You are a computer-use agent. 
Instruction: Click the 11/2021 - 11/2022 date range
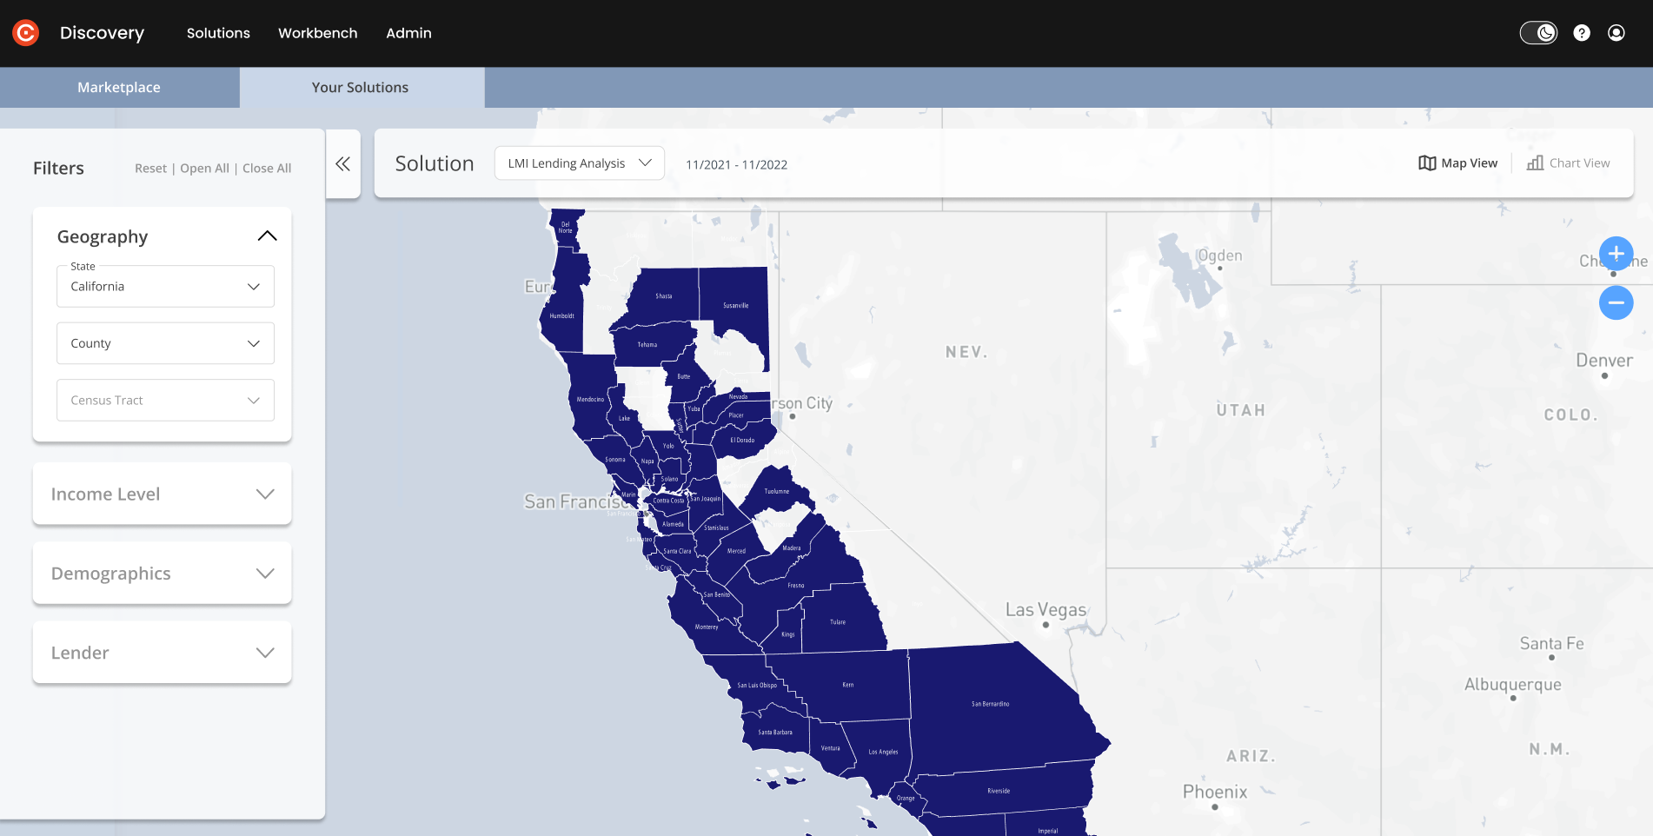[x=736, y=165]
